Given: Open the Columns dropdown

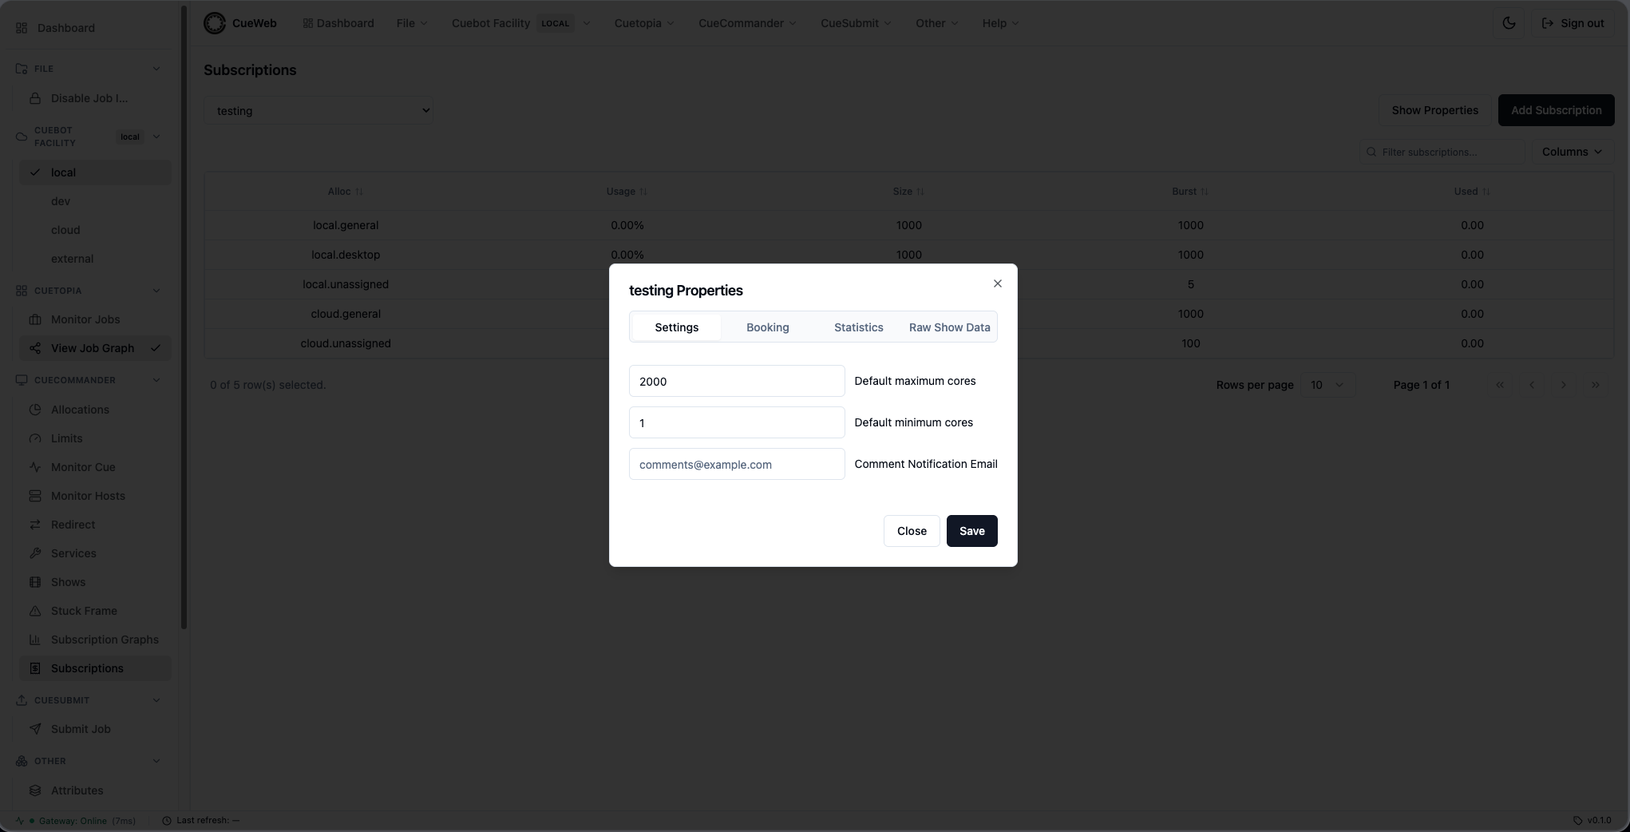Looking at the screenshot, I should [1571, 152].
